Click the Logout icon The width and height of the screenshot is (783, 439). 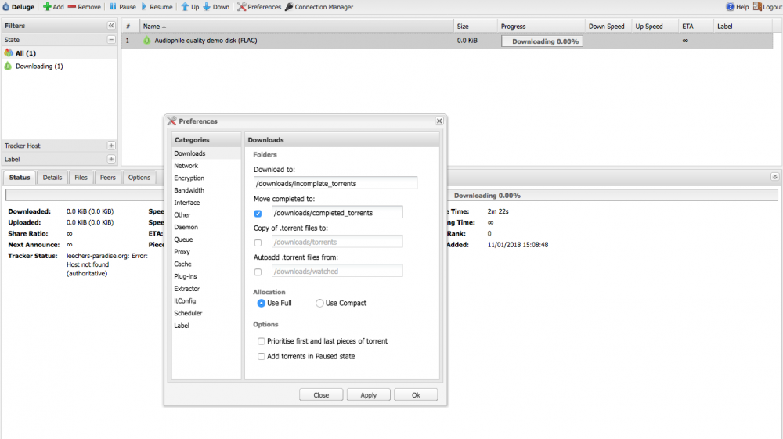[x=757, y=7]
